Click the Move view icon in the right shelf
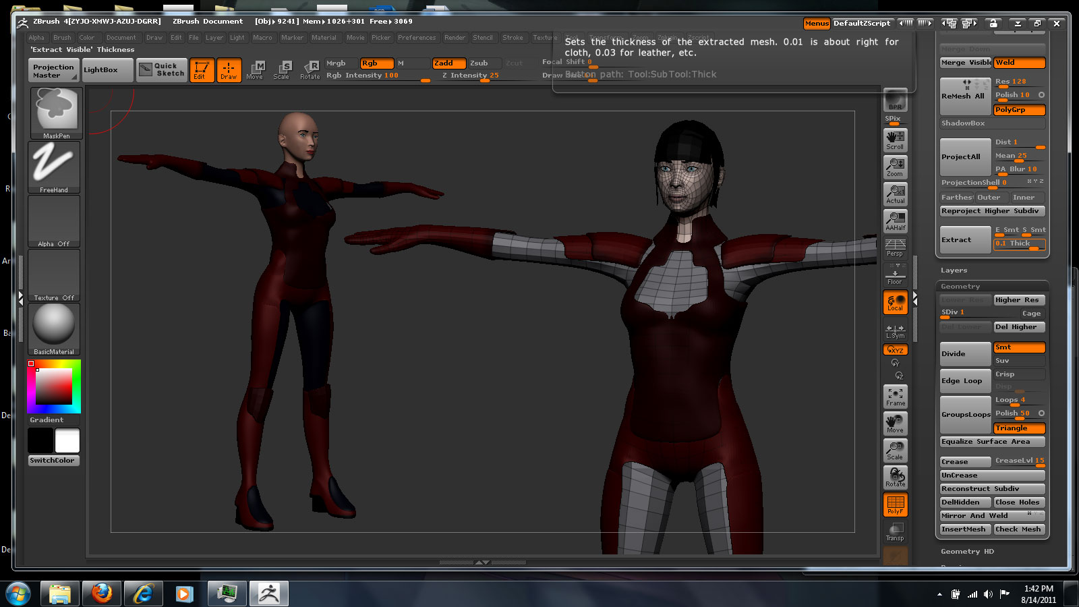 point(895,423)
